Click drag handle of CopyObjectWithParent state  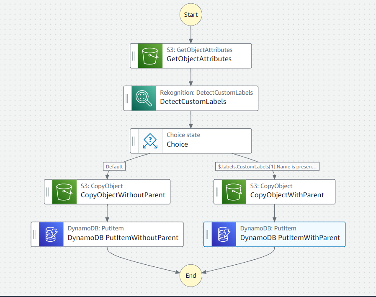click(217, 192)
